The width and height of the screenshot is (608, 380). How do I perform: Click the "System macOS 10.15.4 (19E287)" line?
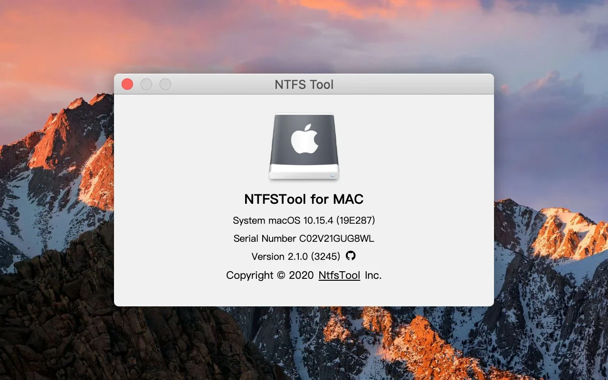coord(304,220)
